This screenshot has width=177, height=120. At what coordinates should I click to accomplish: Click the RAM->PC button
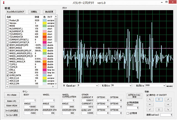[x=12, y=101]
